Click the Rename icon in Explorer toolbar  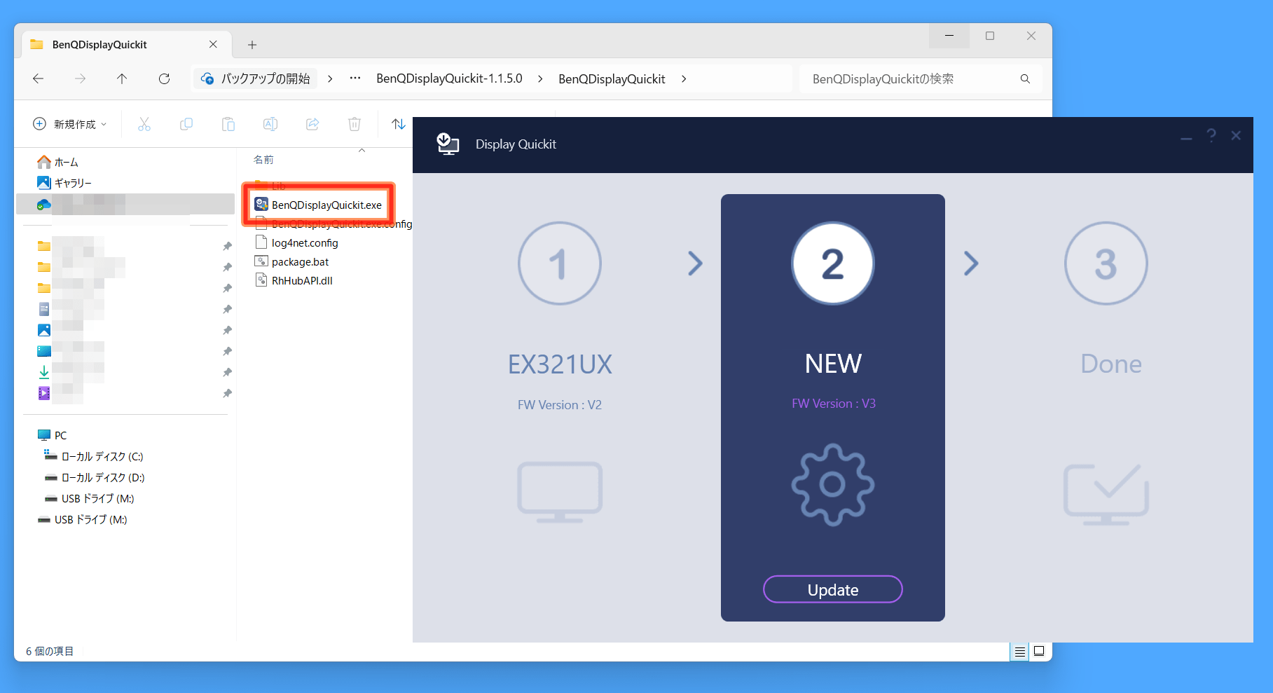click(x=270, y=124)
